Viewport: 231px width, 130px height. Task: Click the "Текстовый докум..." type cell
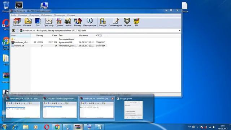point(68,45)
